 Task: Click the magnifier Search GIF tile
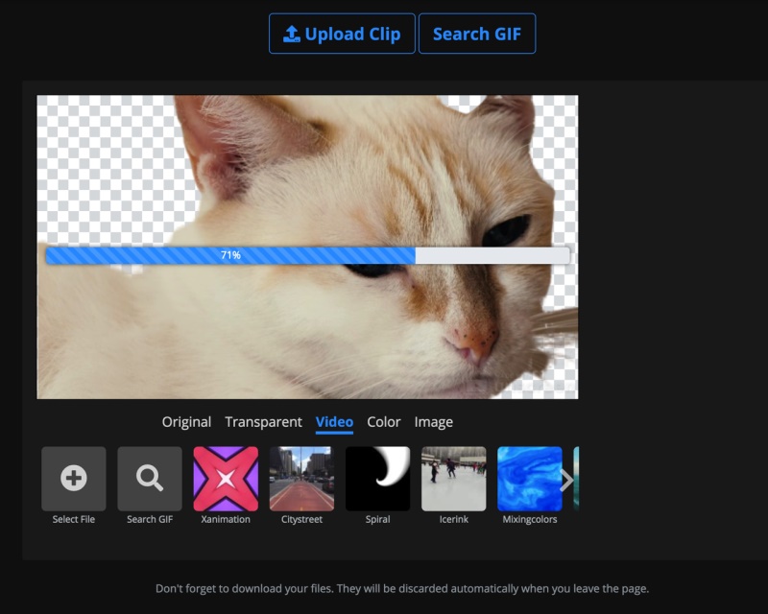[150, 478]
